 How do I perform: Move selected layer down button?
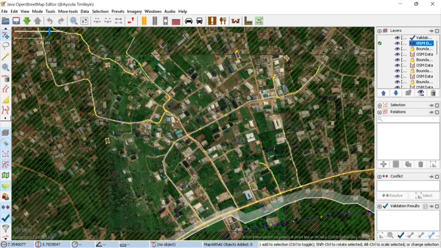click(x=396, y=93)
